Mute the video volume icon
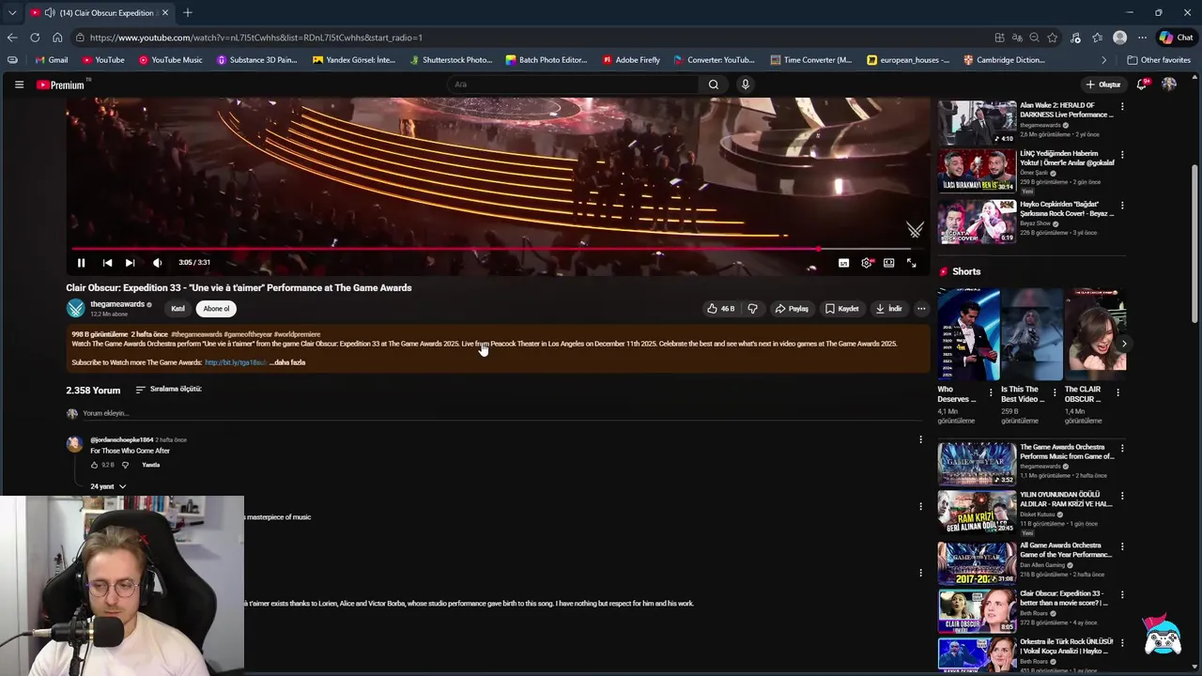Image resolution: width=1202 pixels, height=676 pixels. coord(157,263)
